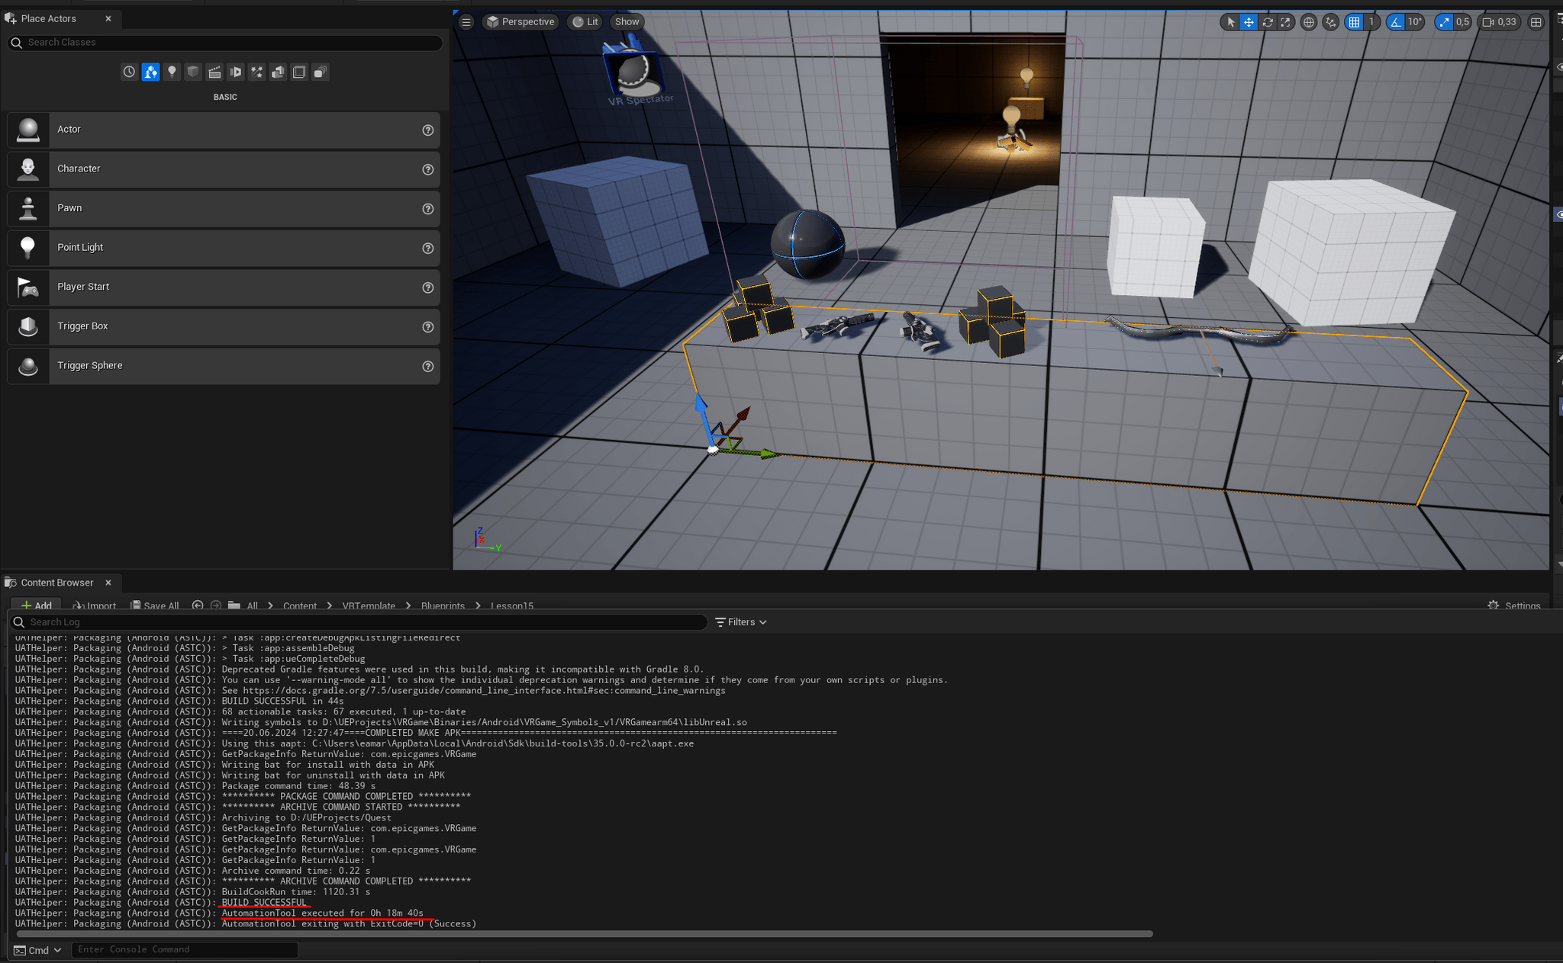Toggle grid snapping on/off
This screenshot has width=1563, height=963.
click(x=1355, y=22)
